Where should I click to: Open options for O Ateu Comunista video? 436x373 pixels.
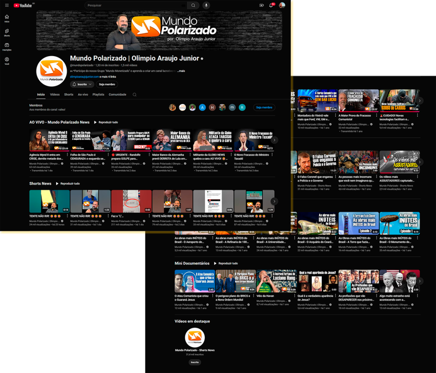click(213, 296)
